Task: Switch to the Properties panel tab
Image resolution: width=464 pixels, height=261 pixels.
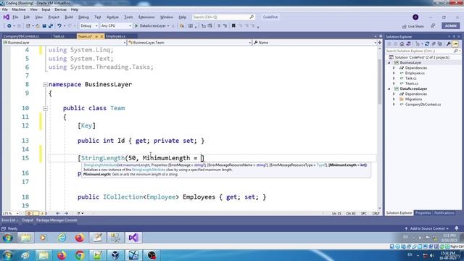Action: [x=423, y=212]
